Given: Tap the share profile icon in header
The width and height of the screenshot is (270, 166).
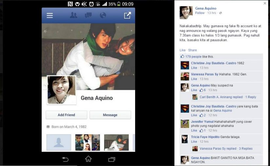Looking at the screenshot, I should (127, 15).
